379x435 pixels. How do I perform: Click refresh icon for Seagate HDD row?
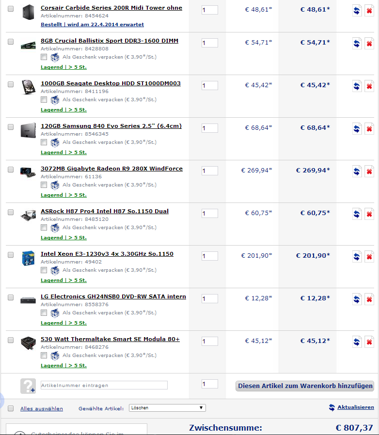tap(357, 86)
